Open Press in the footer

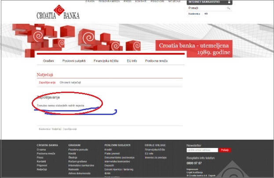pos(40,158)
